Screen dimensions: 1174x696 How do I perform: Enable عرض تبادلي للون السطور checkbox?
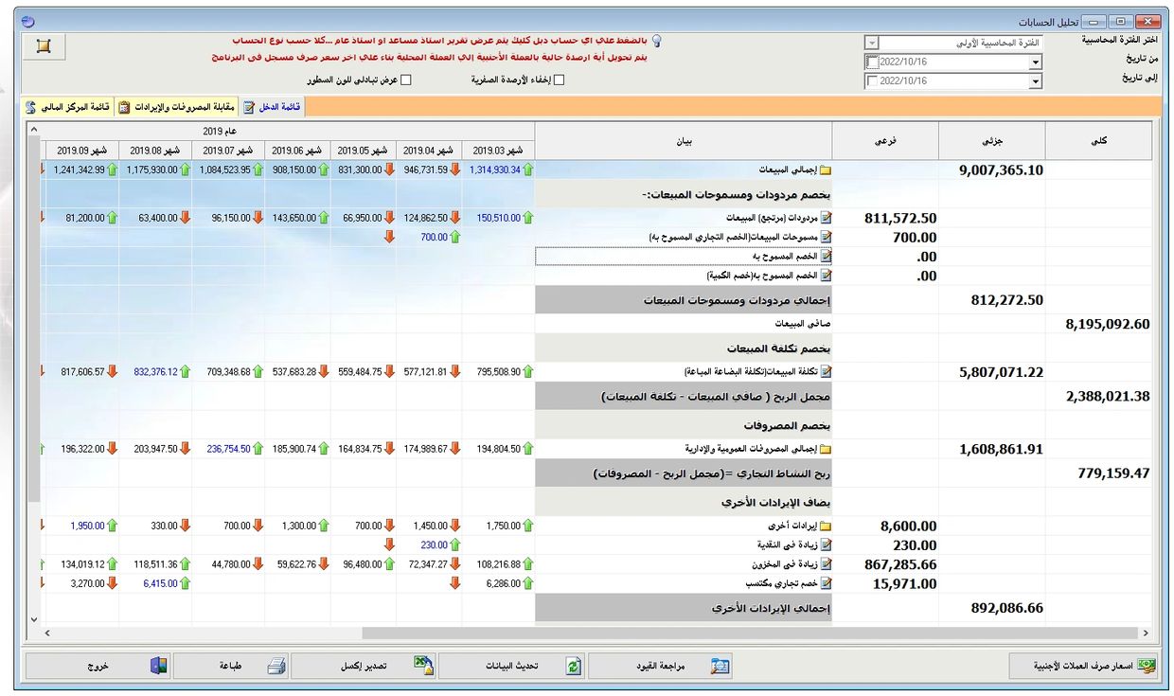406,80
